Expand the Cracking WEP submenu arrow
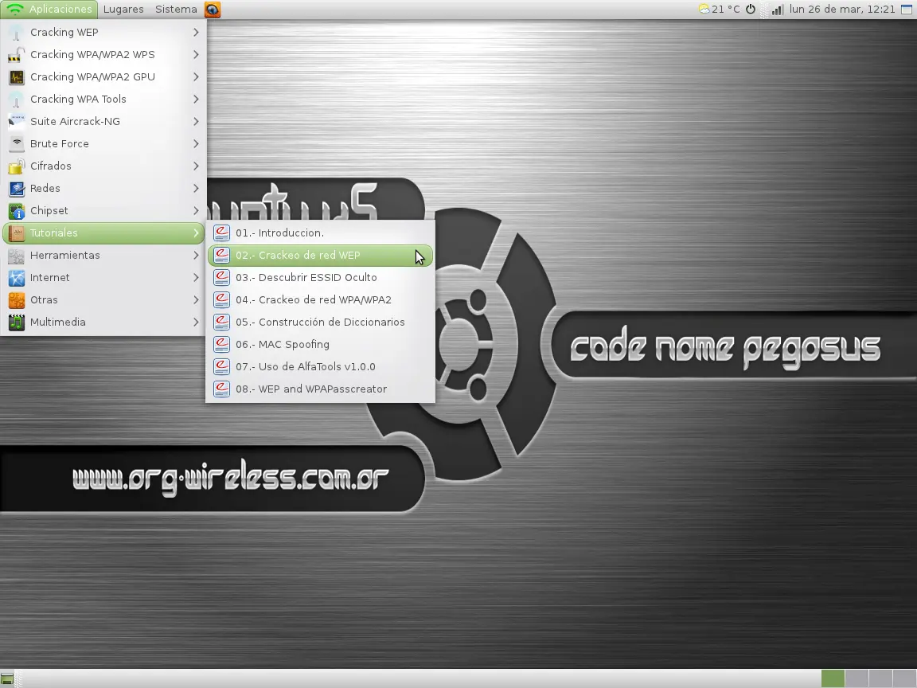 (x=196, y=32)
